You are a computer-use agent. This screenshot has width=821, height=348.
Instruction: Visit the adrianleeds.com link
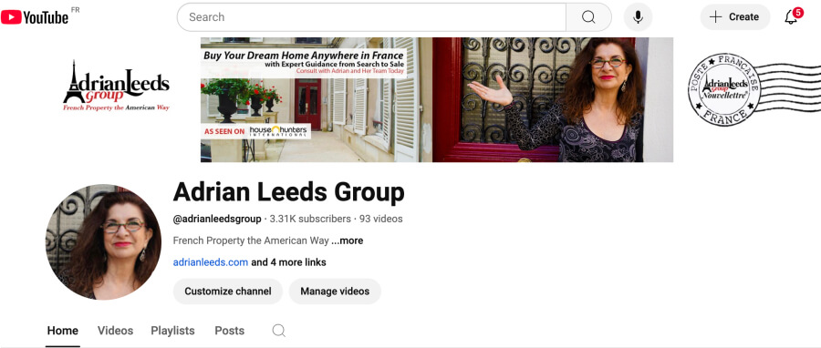pos(211,262)
